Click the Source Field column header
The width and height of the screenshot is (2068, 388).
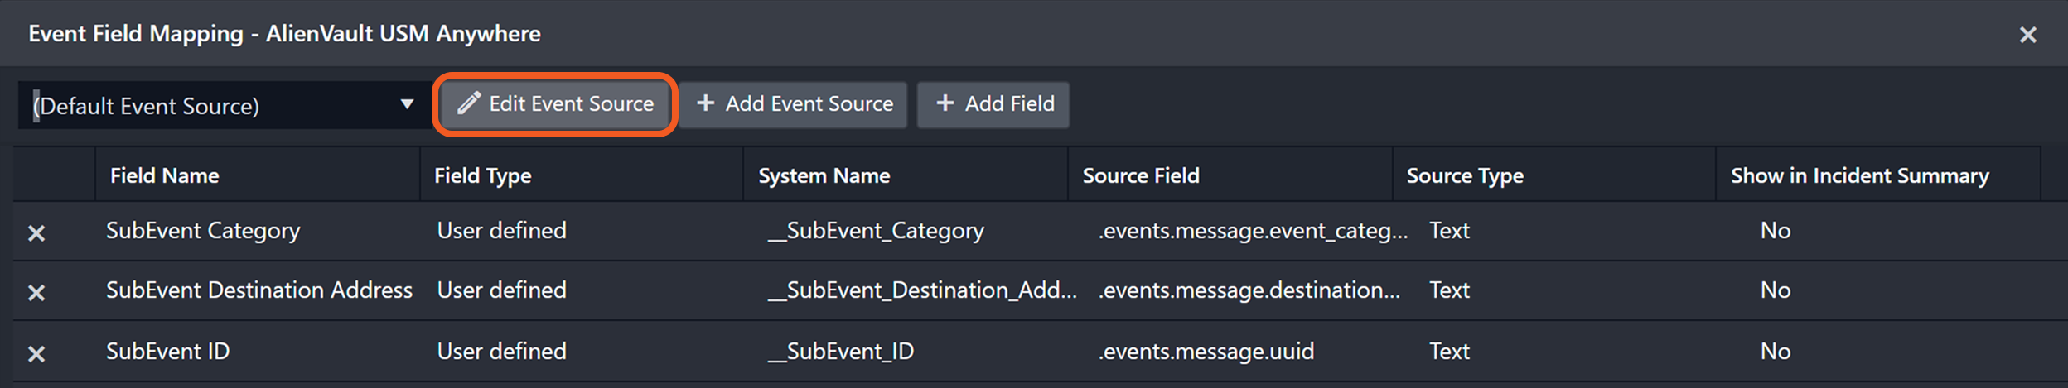(1141, 175)
